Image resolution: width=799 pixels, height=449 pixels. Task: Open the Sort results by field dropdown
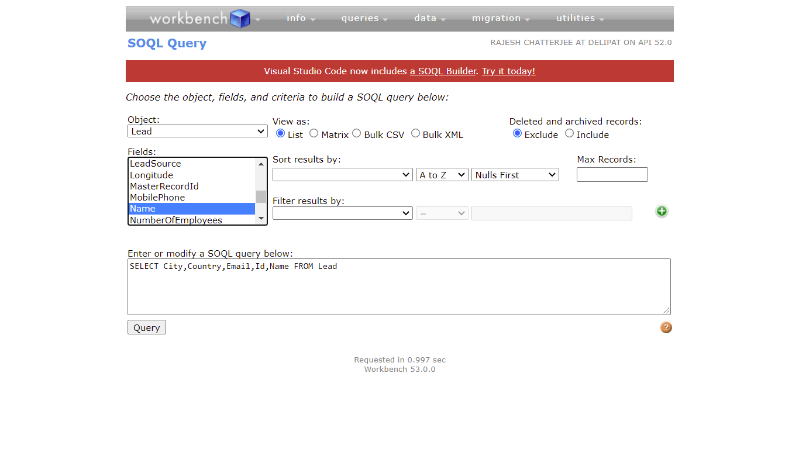(x=343, y=175)
